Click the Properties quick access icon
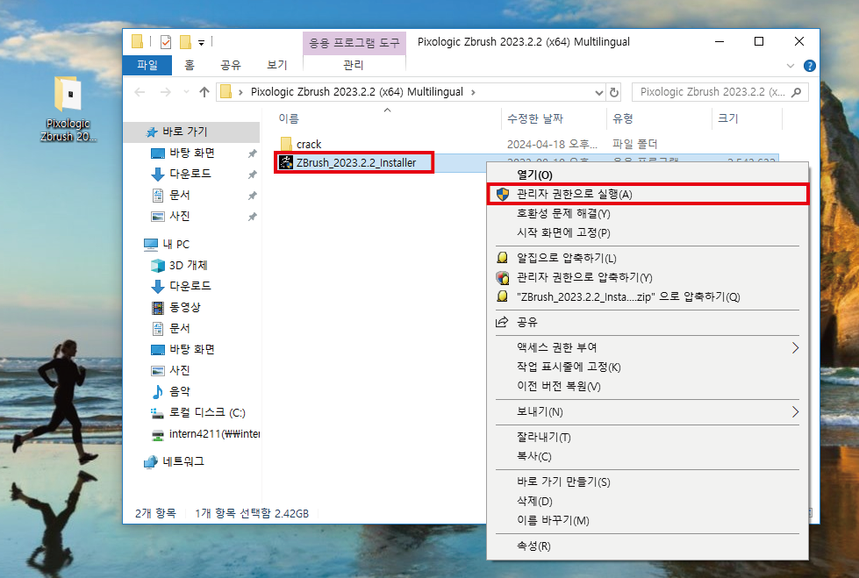This screenshot has height=578, width=859. point(166,41)
